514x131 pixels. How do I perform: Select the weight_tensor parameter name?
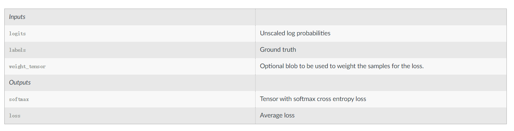(27, 66)
